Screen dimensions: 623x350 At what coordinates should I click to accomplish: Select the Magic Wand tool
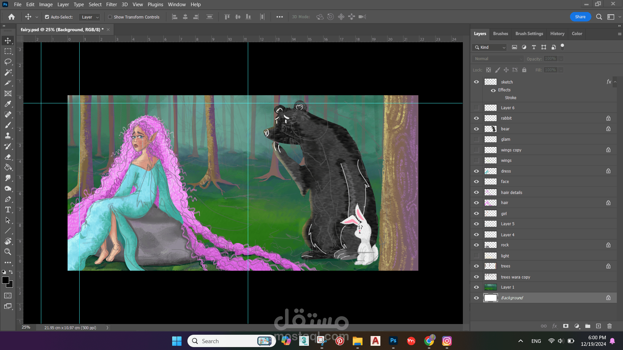(x=8, y=72)
